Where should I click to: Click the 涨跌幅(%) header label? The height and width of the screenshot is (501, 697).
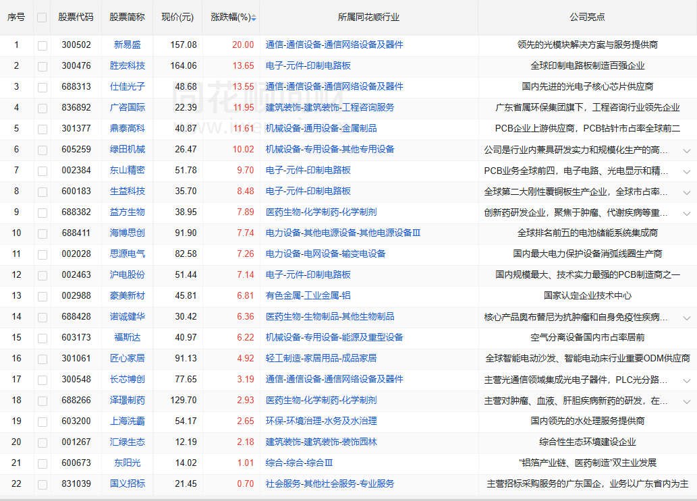click(x=231, y=17)
